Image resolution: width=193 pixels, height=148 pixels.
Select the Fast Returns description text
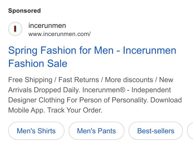tap(79, 80)
